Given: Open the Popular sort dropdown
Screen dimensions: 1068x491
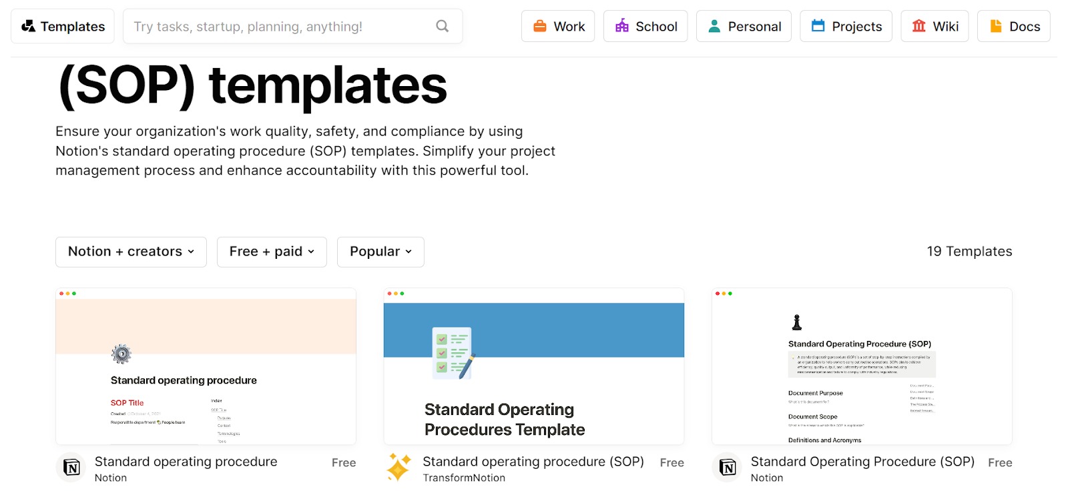Looking at the screenshot, I should (380, 252).
